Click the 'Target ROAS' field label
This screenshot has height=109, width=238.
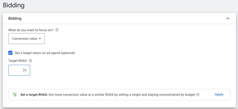pos(17,61)
